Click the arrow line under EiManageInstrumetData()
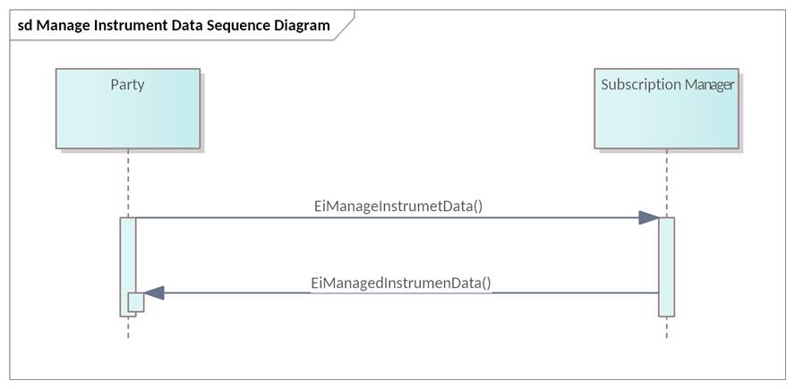This screenshot has width=795, height=389. [x=385, y=217]
